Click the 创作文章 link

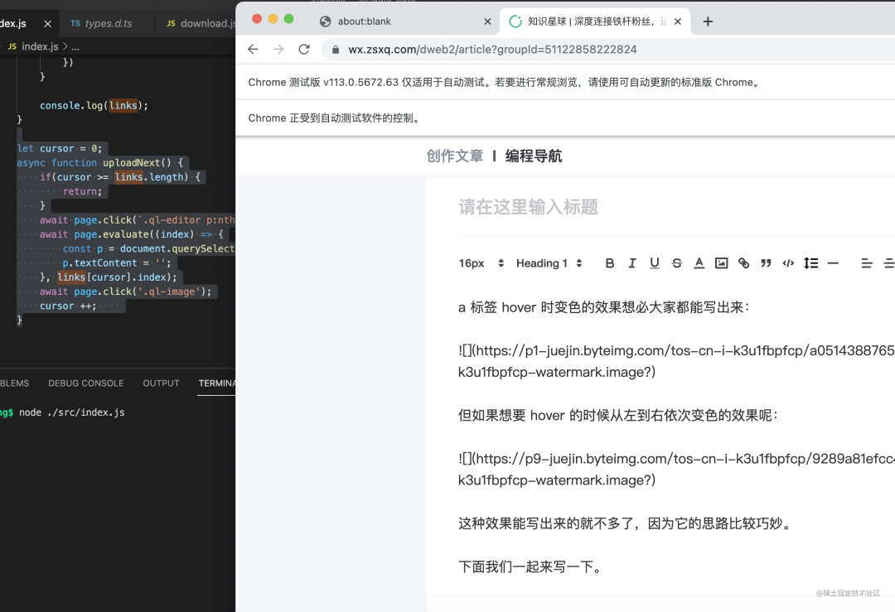(454, 156)
